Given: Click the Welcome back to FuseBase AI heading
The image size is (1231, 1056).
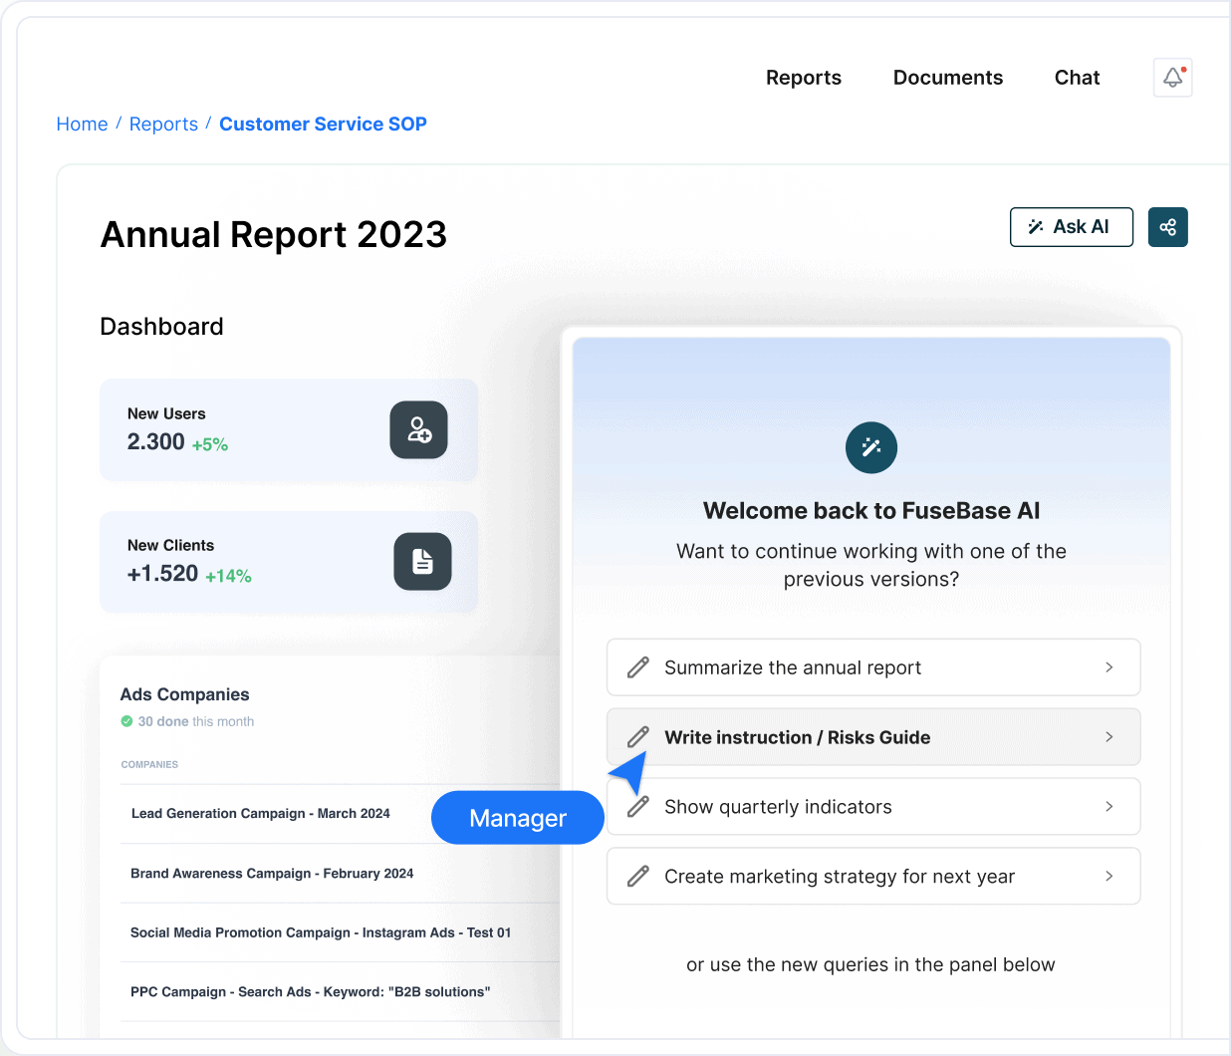Looking at the screenshot, I should pos(871,511).
